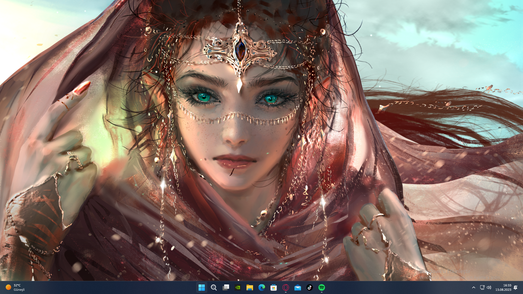Launch Microsoft Edge browser

click(262, 287)
